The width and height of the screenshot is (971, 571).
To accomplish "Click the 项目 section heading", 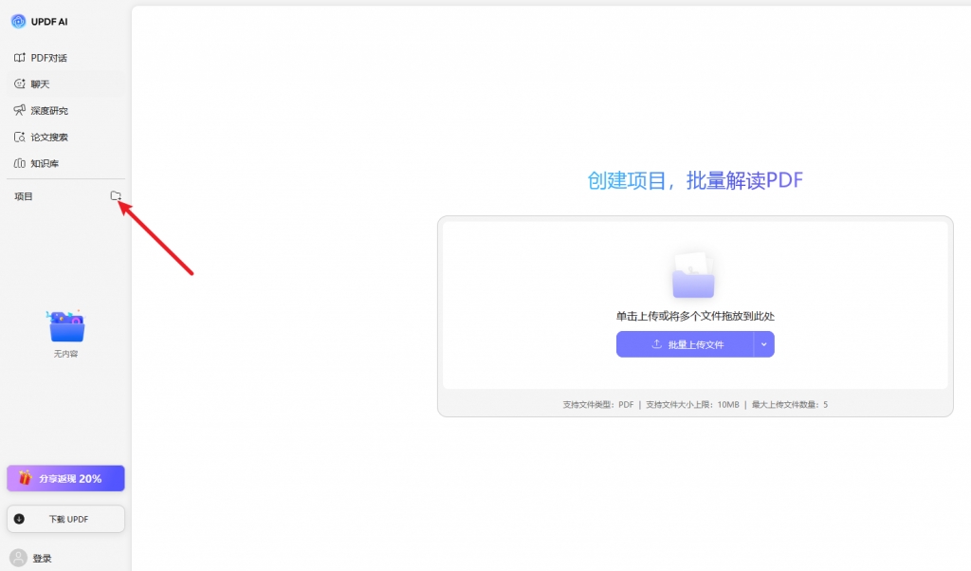I will tap(24, 196).
